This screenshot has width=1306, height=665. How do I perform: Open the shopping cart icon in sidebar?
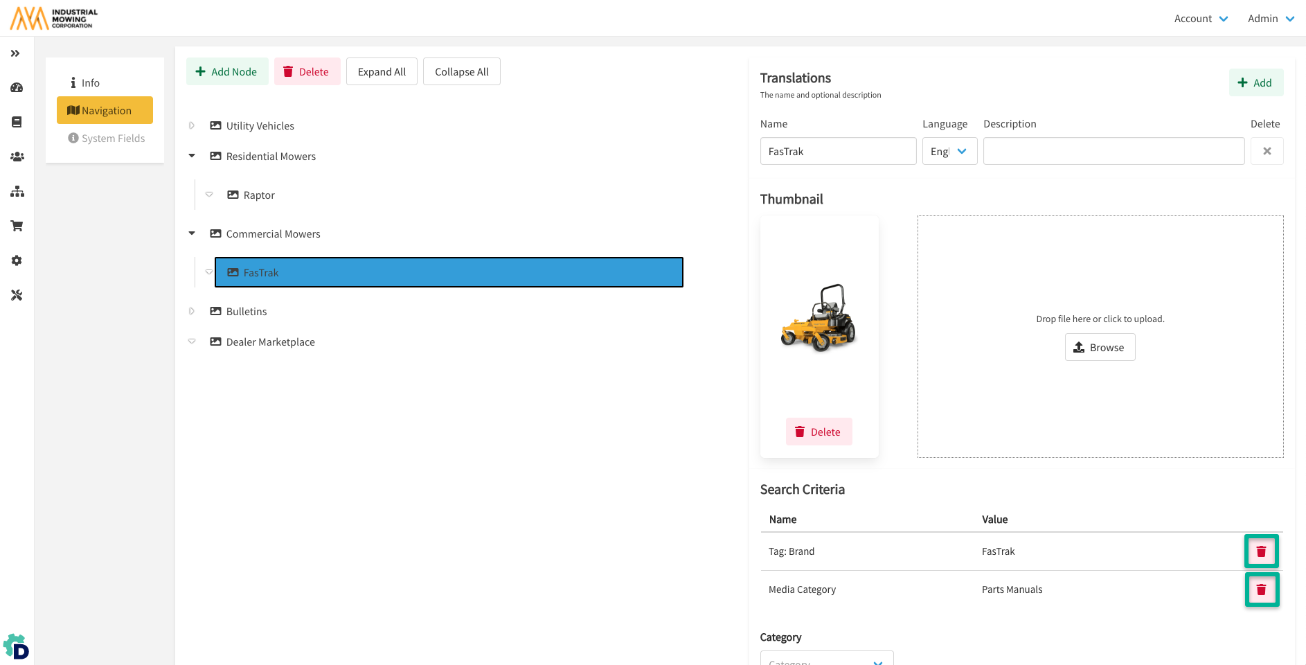pos(17,226)
